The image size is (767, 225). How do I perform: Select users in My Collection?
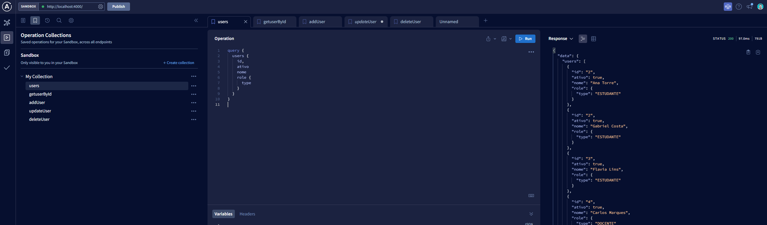point(107,86)
